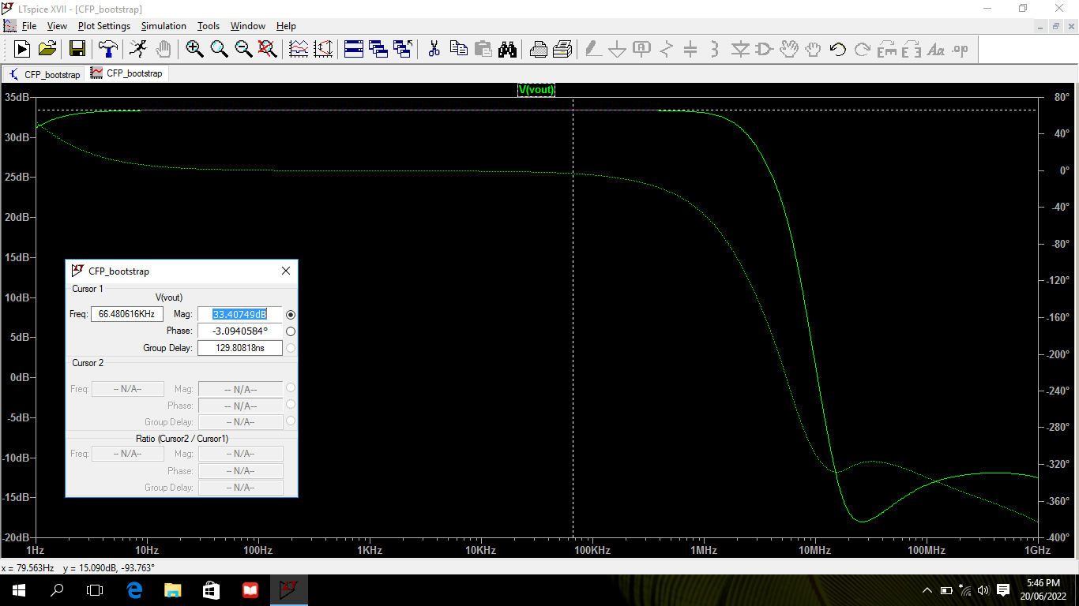Click the diode component icon
Image resolution: width=1079 pixels, height=606 pixels.
740,49
